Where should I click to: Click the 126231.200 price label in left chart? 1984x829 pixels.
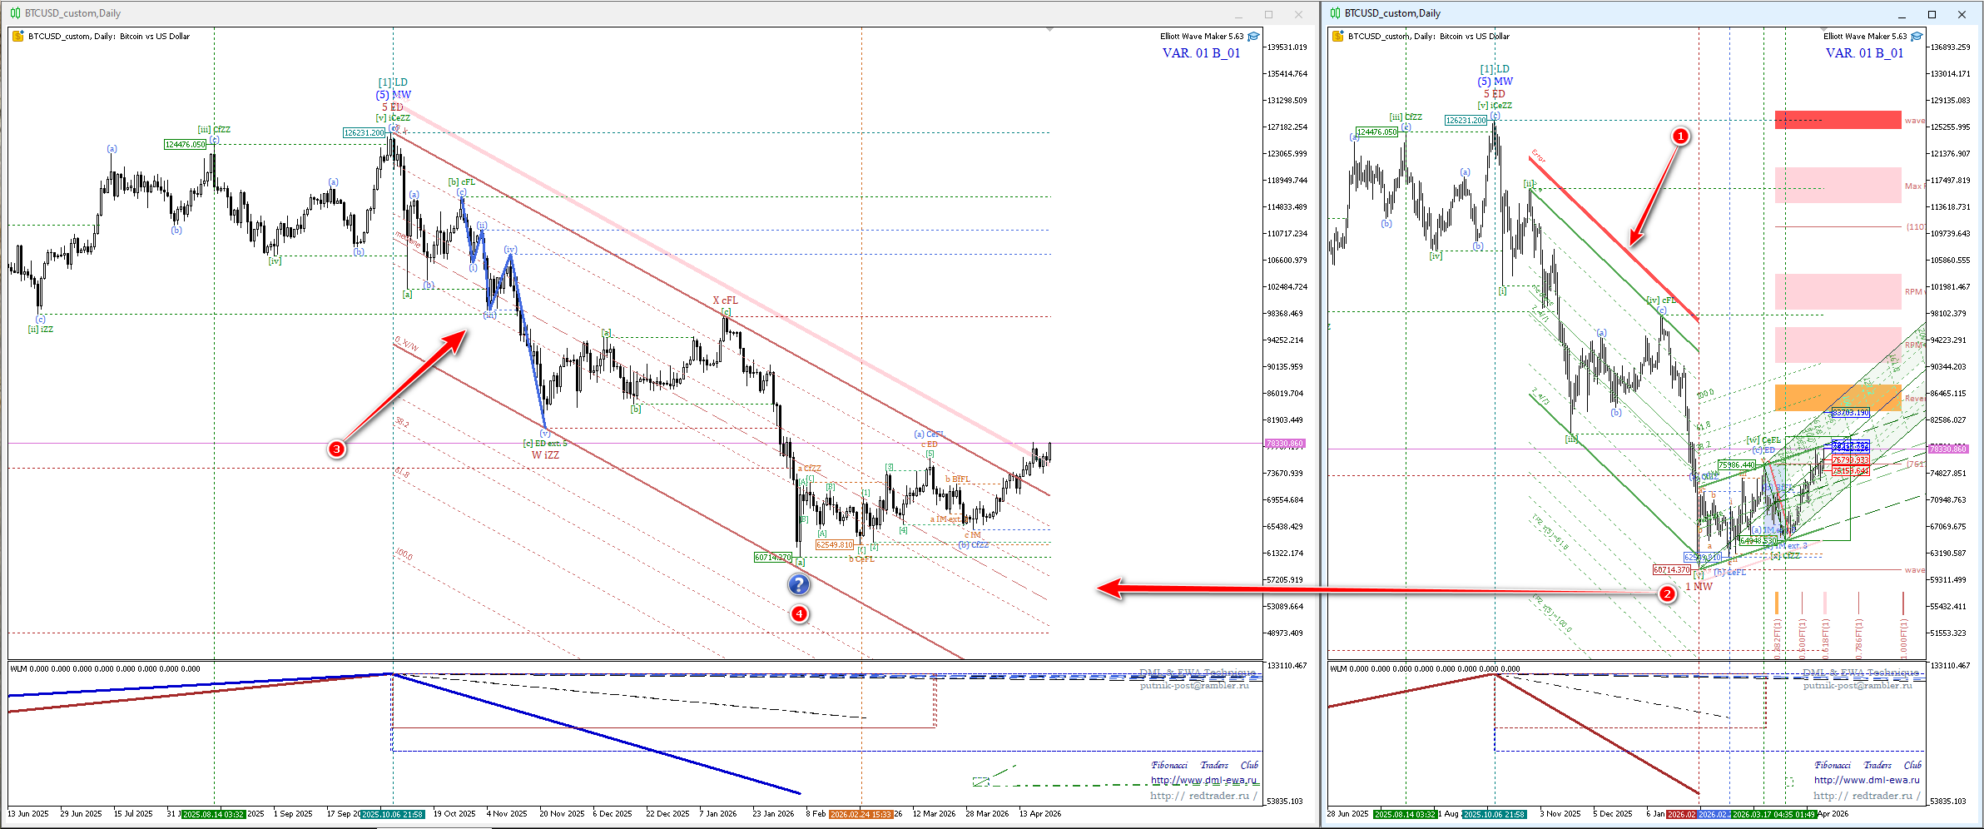(x=365, y=133)
